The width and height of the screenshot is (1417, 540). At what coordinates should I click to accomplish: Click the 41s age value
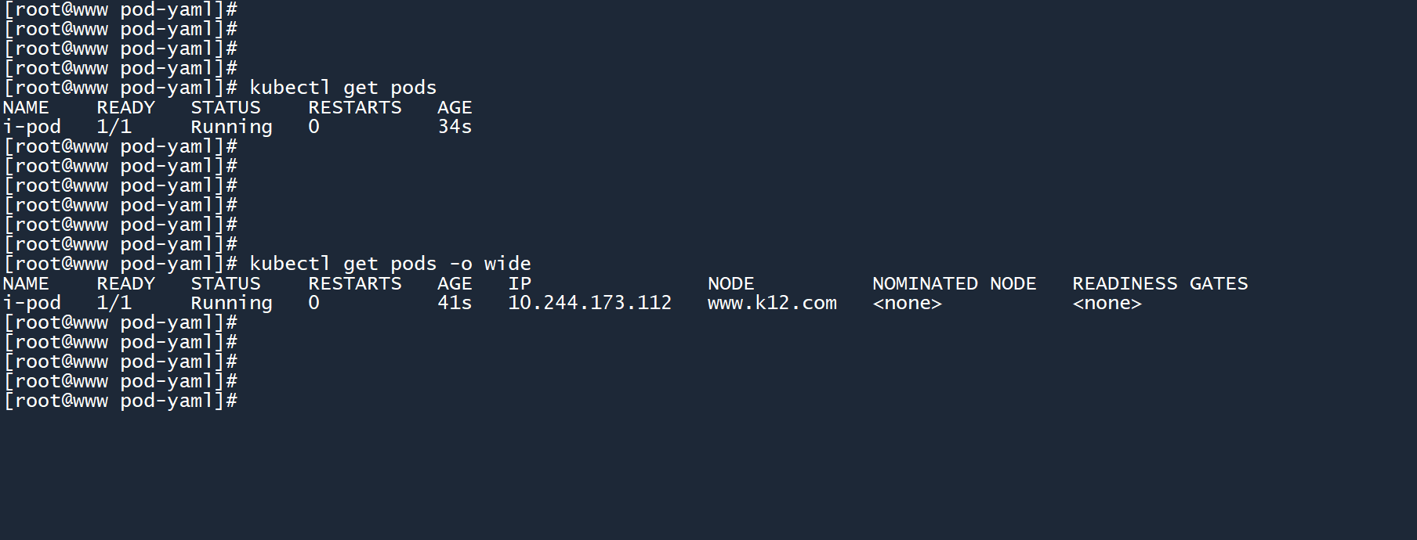[455, 303]
